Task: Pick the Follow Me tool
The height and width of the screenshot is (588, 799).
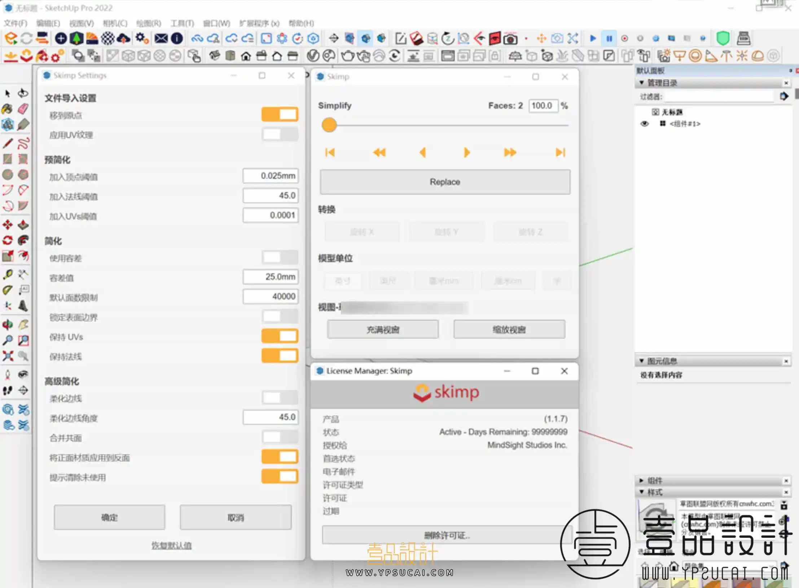Action: (x=23, y=240)
